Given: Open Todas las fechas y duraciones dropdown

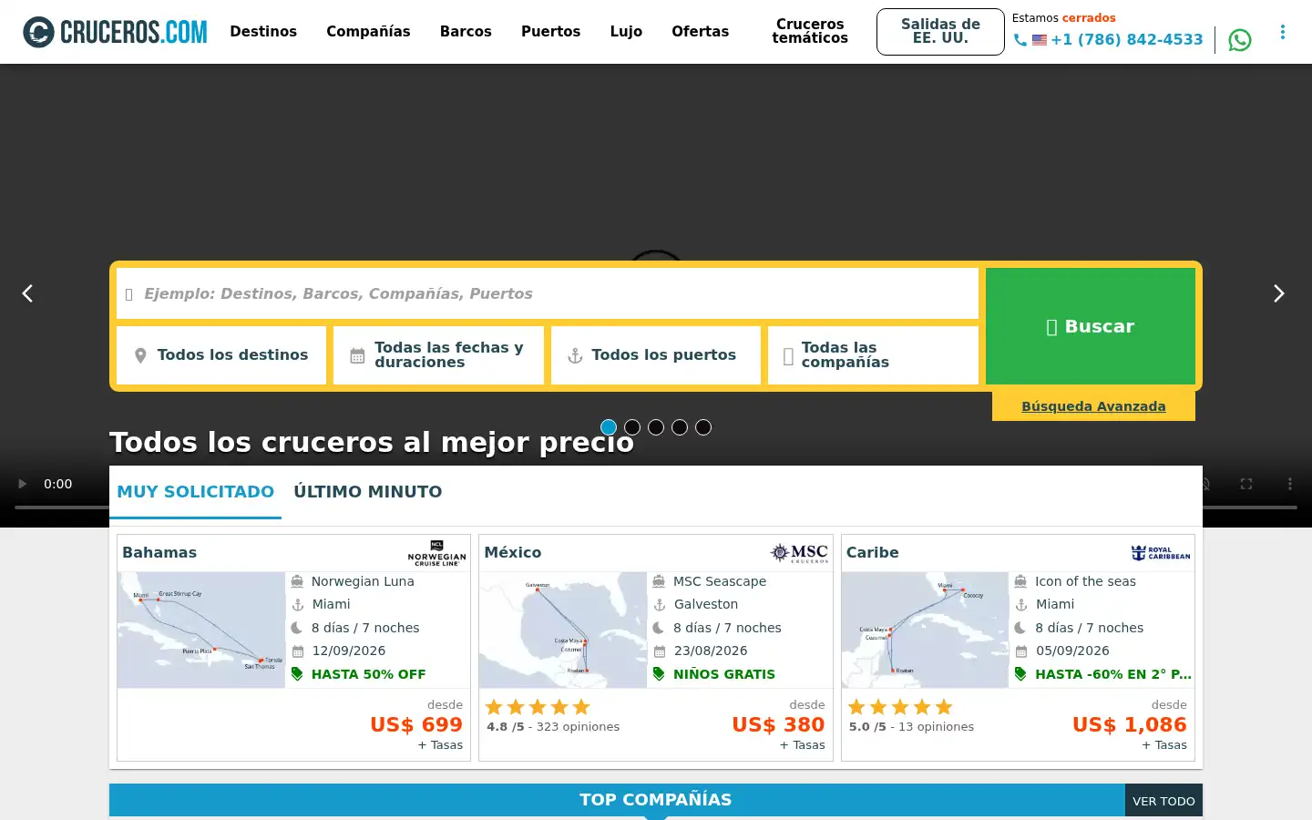Looking at the screenshot, I should [438, 355].
